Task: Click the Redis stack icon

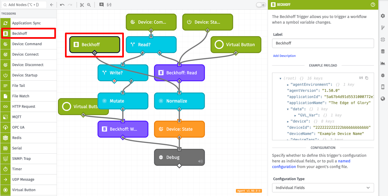Action: click(x=5, y=138)
